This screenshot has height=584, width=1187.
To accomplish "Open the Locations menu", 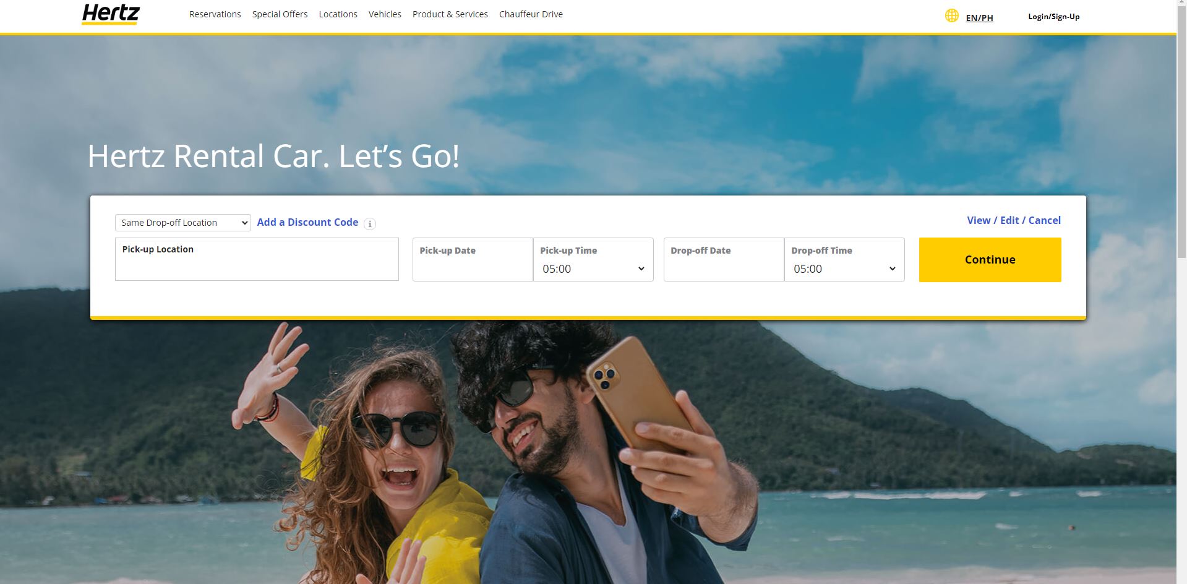I will 338,14.
